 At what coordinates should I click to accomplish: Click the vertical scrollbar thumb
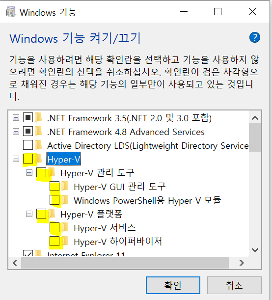(255, 137)
